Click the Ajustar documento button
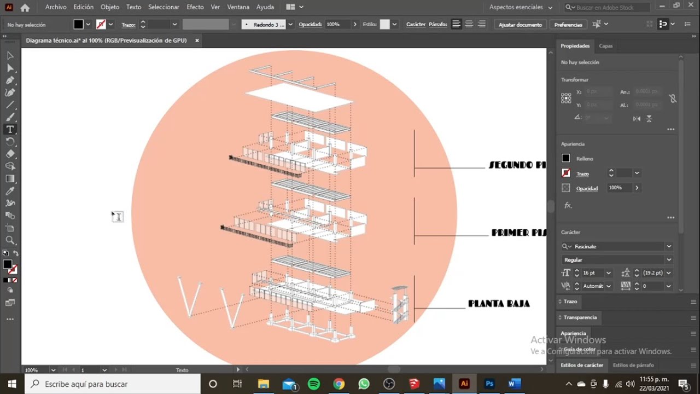 click(x=520, y=25)
